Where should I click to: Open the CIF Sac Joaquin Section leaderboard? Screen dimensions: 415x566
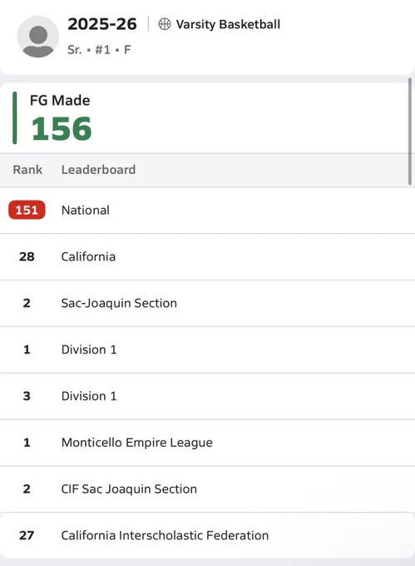[x=207, y=489]
